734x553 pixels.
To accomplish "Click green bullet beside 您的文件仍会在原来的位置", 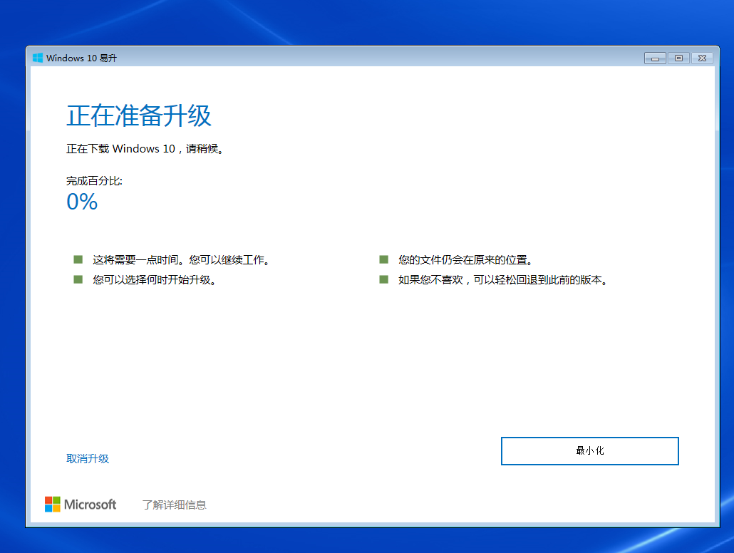I will (x=384, y=259).
